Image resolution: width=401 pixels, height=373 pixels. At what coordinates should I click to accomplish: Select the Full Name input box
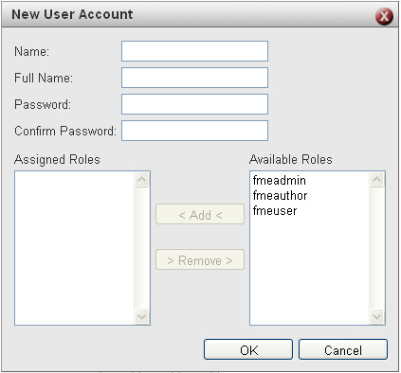click(194, 78)
